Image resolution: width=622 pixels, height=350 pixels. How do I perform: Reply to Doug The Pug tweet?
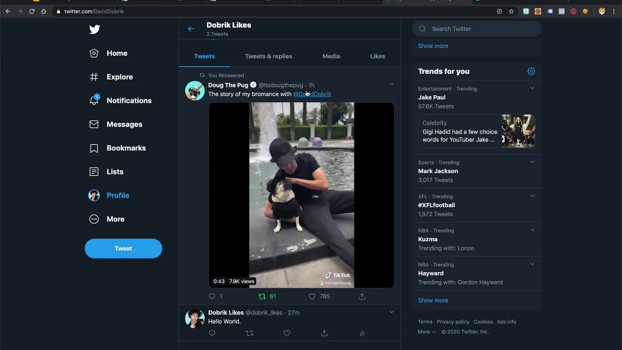coord(212,297)
